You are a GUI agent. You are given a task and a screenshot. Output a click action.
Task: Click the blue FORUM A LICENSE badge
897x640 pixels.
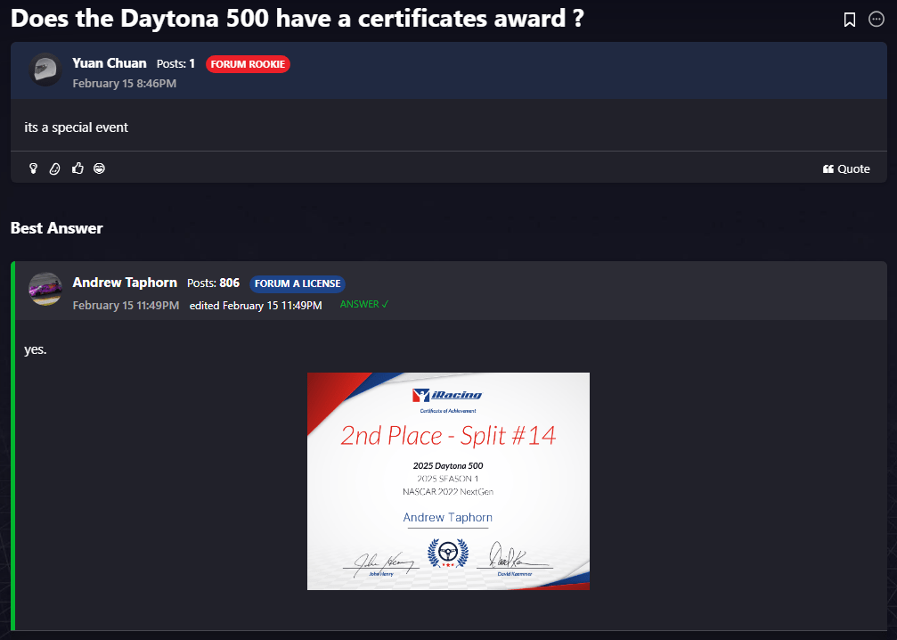298,283
